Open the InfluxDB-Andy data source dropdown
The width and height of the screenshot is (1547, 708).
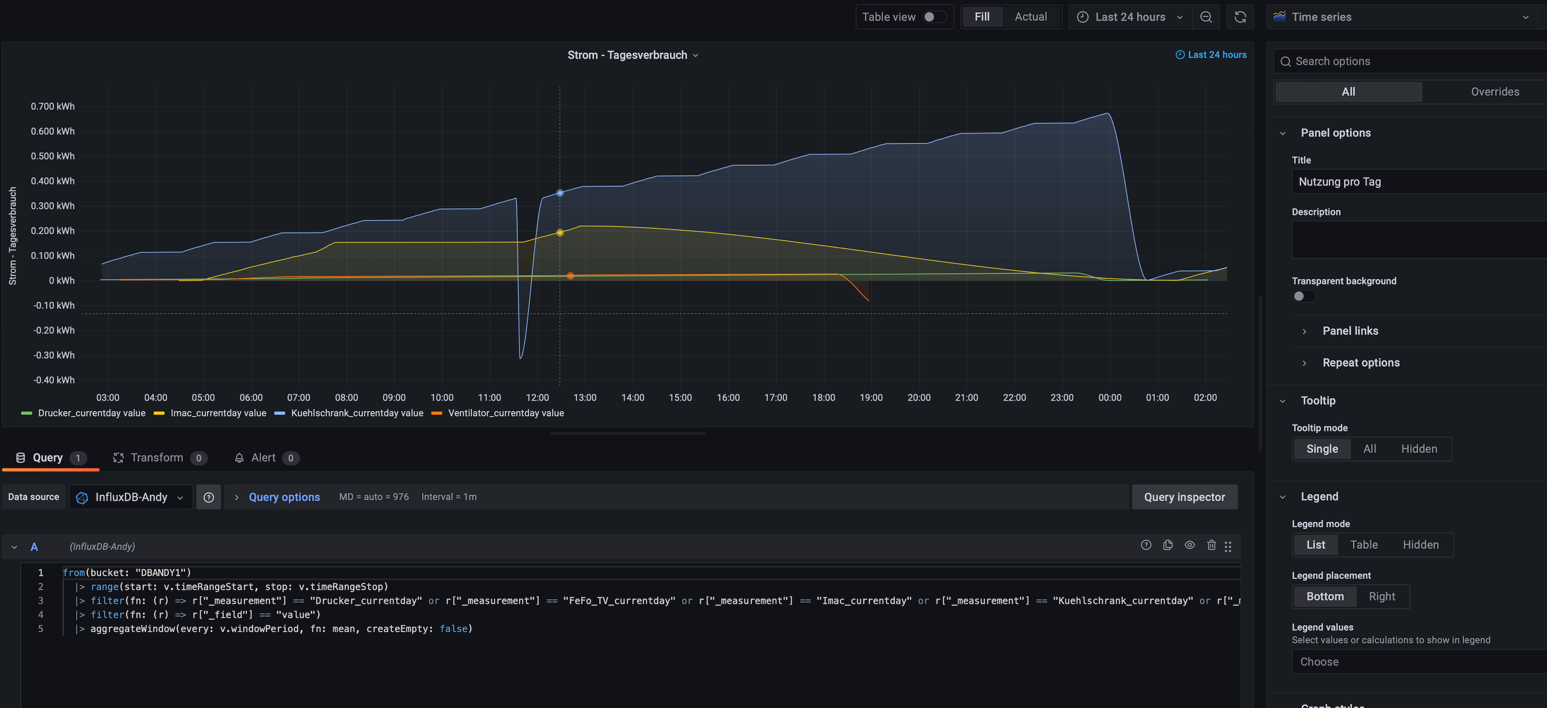131,497
